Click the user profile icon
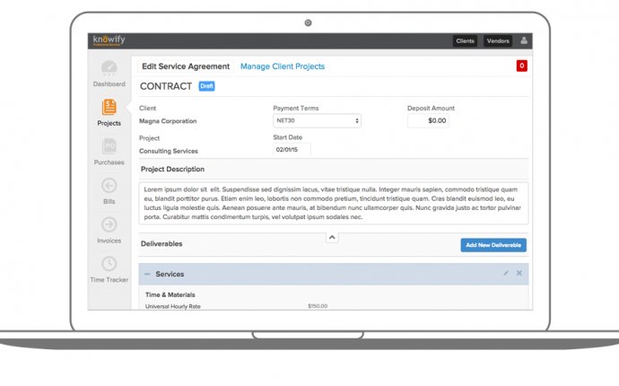Viewport: 619px width, 386px height. coord(525,40)
